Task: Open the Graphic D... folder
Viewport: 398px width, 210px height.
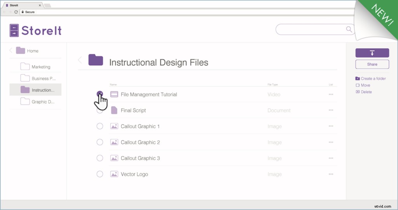Action: [x=43, y=102]
